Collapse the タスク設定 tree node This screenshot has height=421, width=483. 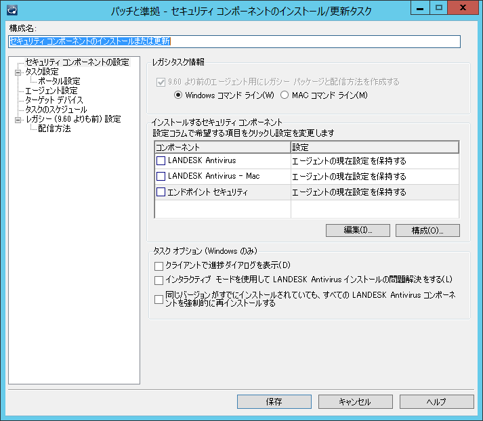(x=18, y=72)
